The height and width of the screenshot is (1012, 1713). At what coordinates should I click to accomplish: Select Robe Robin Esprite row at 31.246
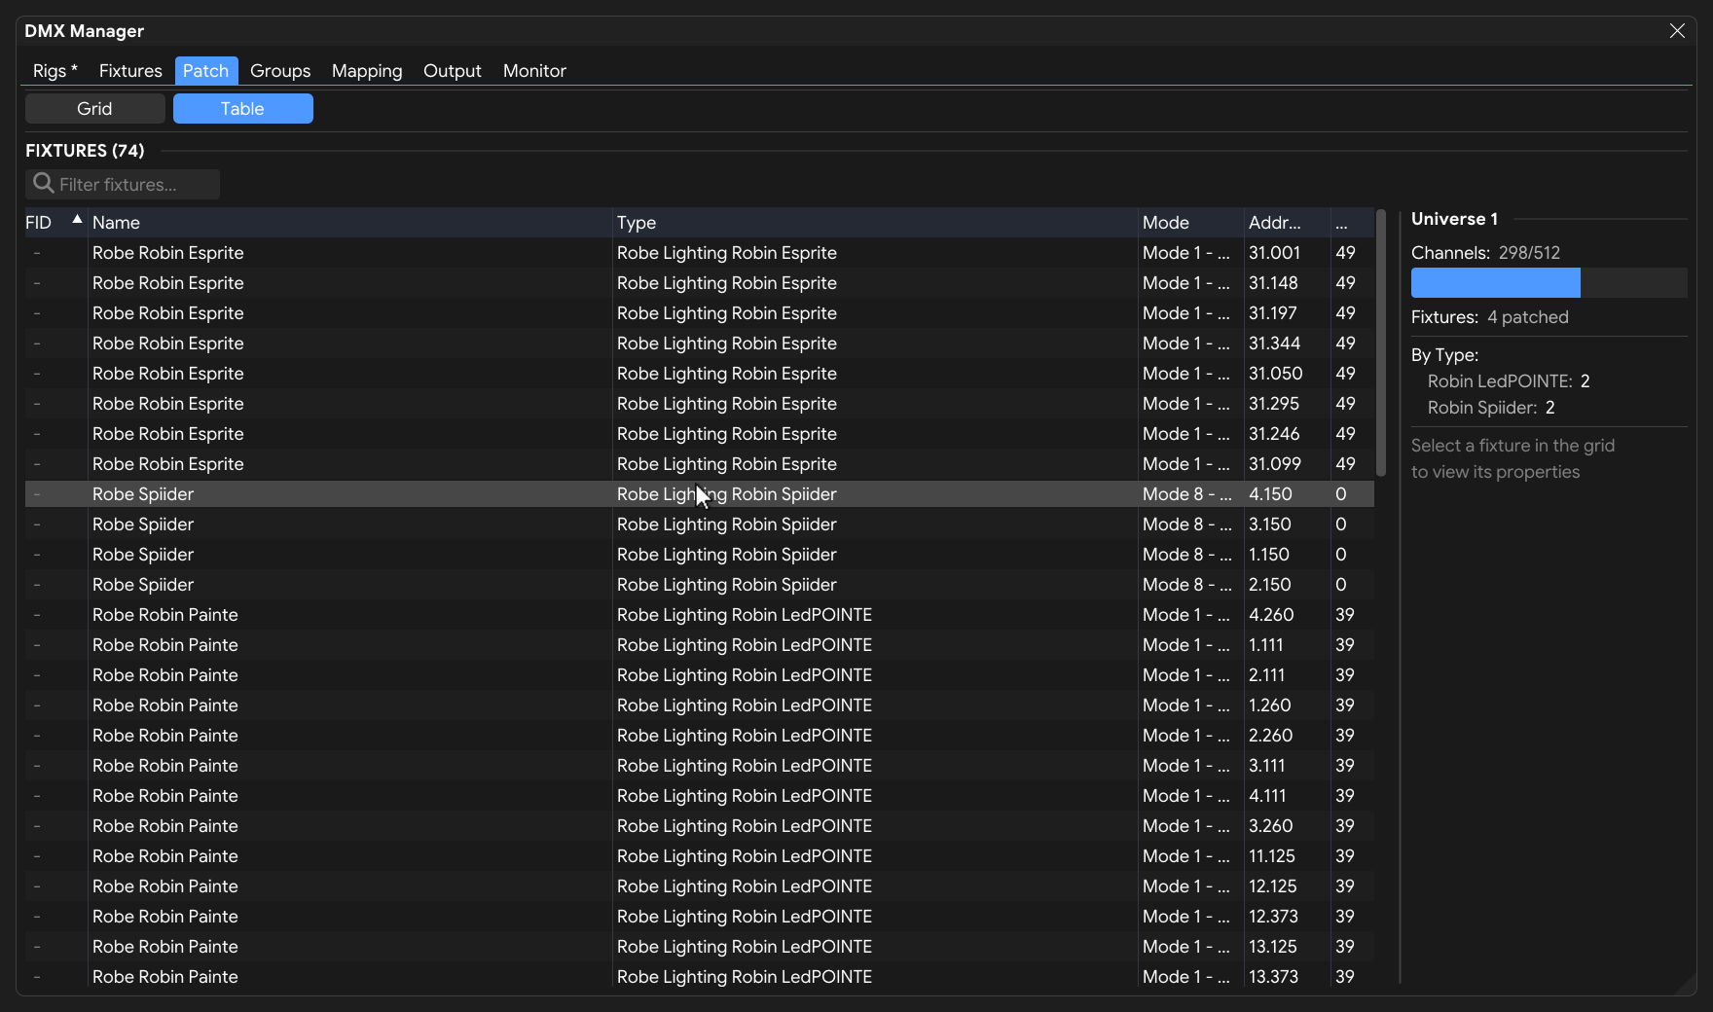tap(699, 434)
